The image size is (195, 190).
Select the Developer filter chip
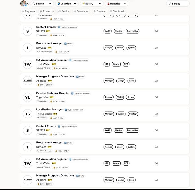point(81,11)
